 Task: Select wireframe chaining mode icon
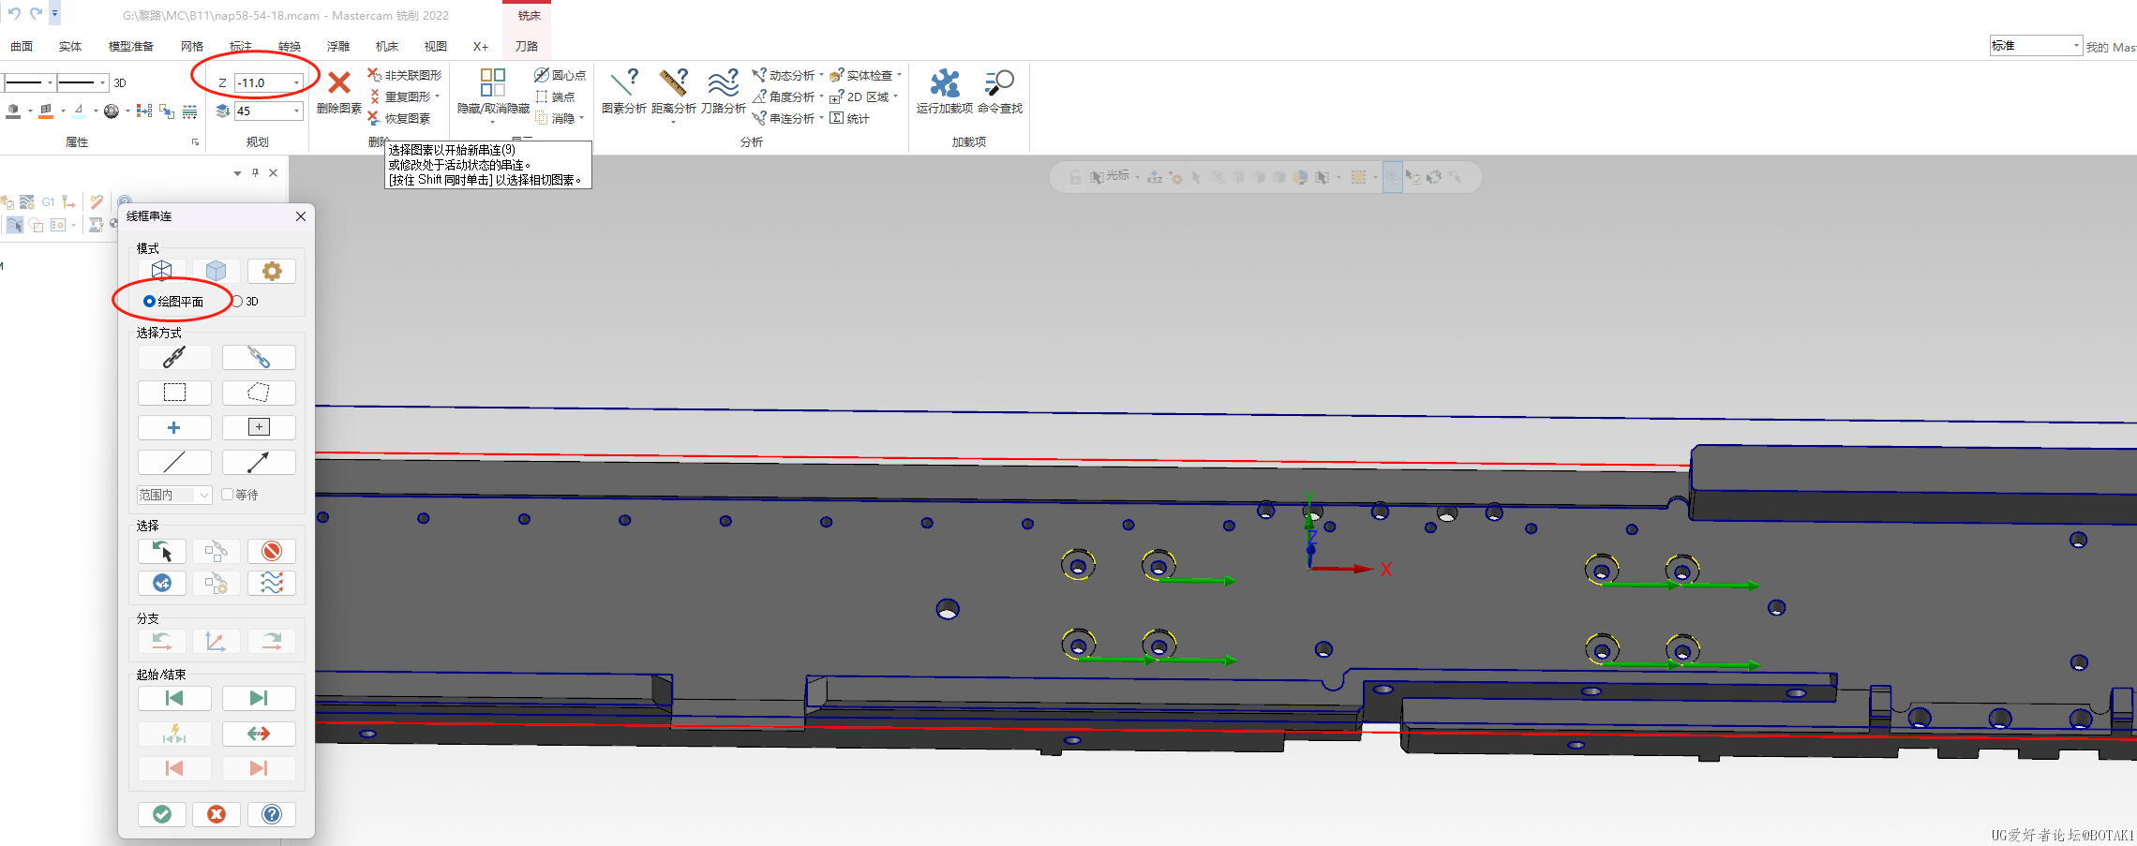161,271
